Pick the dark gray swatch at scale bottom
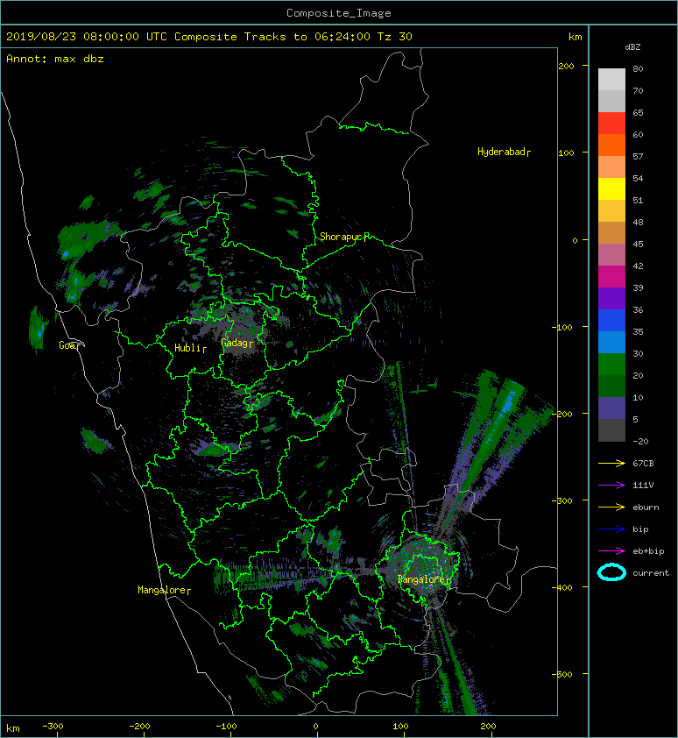This screenshot has width=678, height=738. (611, 429)
